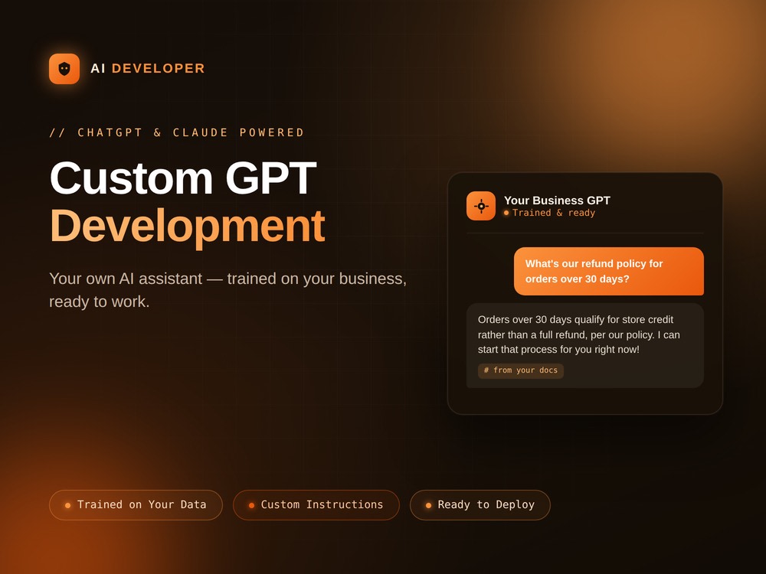Click the store credit reply message
The image size is (766, 574).
(585, 346)
